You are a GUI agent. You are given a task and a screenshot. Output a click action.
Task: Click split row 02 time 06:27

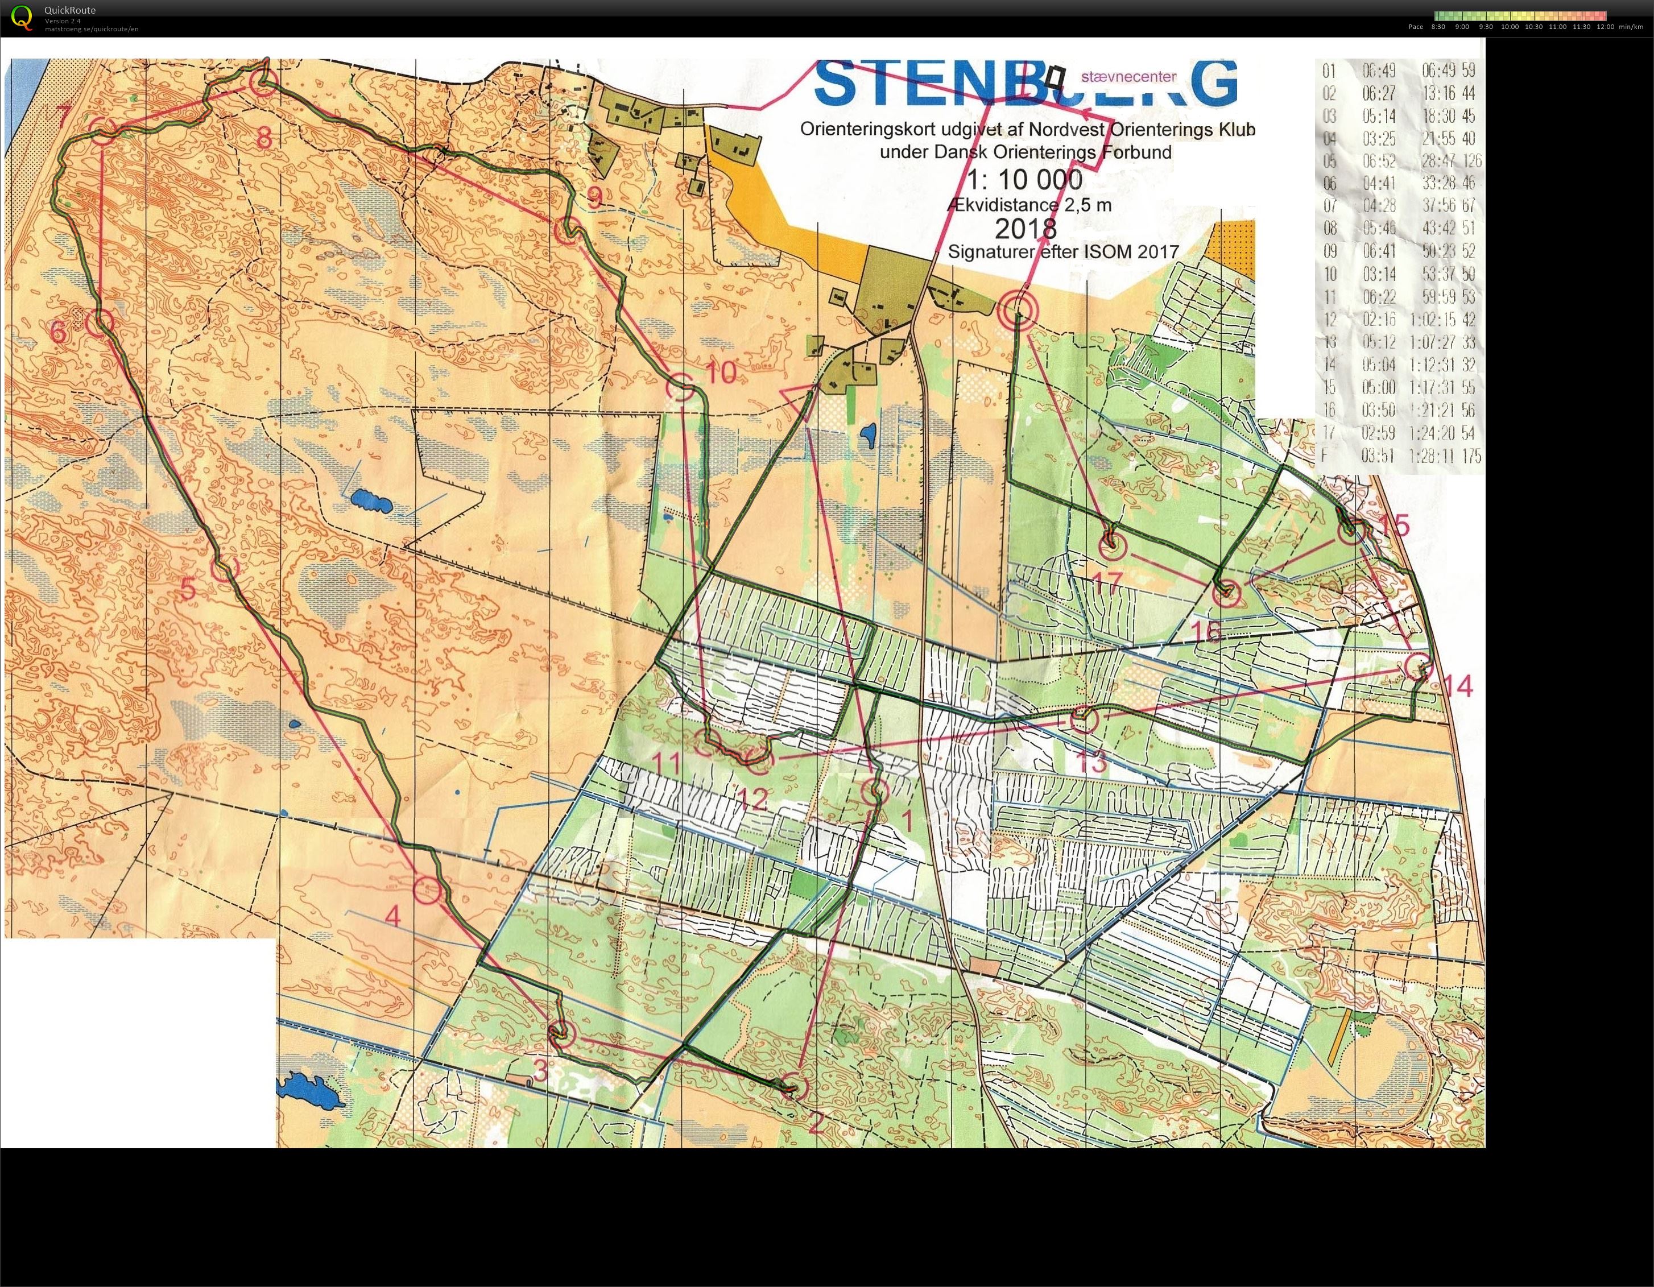(x=1378, y=94)
